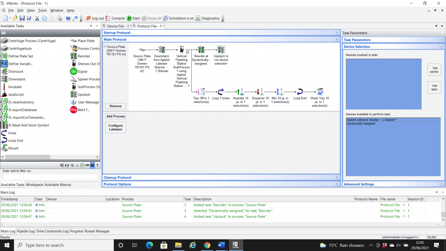Choose the Reorder task in Available Tasks
The height and width of the screenshot is (251, 446).
tap(80, 56)
